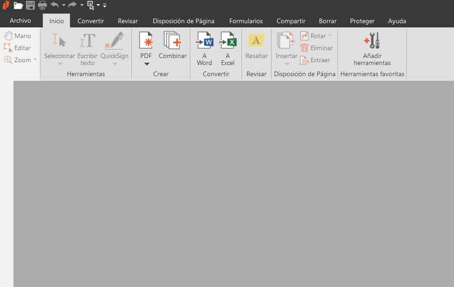The height and width of the screenshot is (287, 454).
Task: Click Combinar to merge files
Action: (x=173, y=45)
